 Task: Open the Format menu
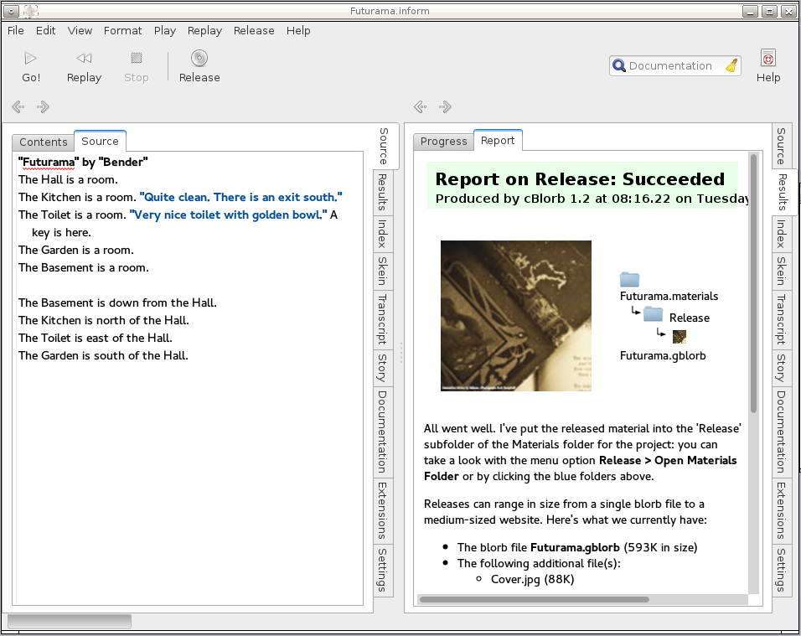[x=123, y=30]
